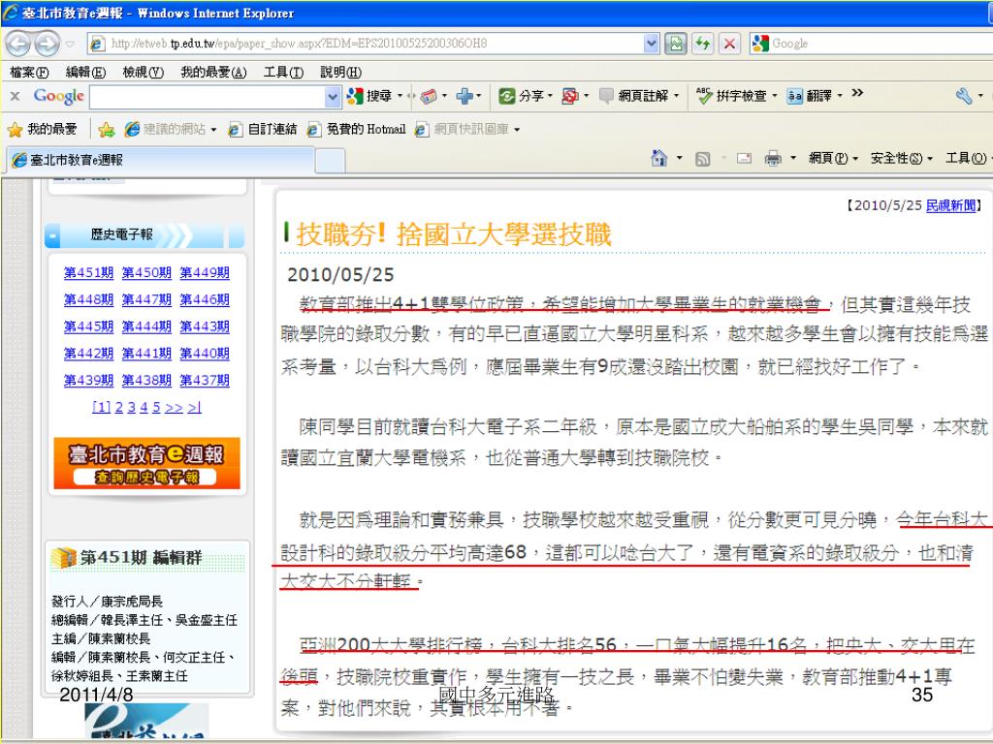Expand the address bar history dropdown
The image size is (993, 744).
[651, 44]
